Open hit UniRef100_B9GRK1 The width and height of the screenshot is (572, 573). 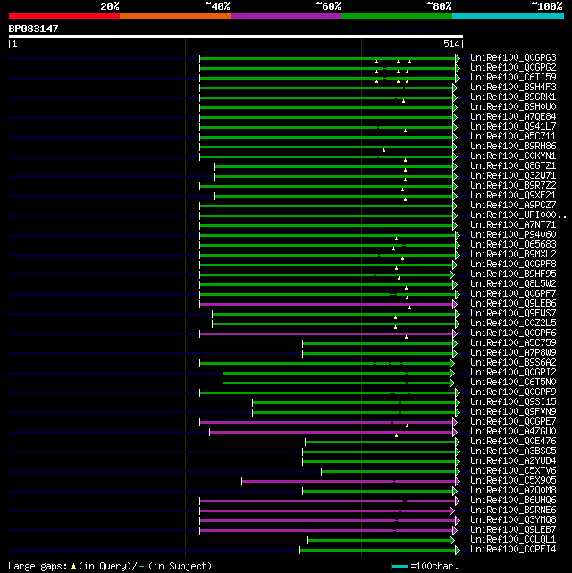tap(513, 97)
